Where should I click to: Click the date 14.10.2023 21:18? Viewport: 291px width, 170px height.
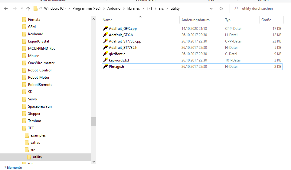(194, 29)
